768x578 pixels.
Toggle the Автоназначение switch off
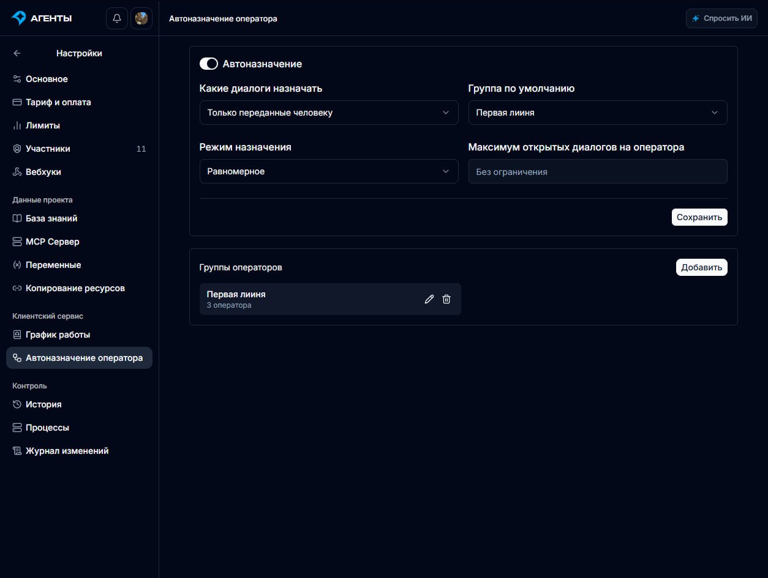(209, 64)
